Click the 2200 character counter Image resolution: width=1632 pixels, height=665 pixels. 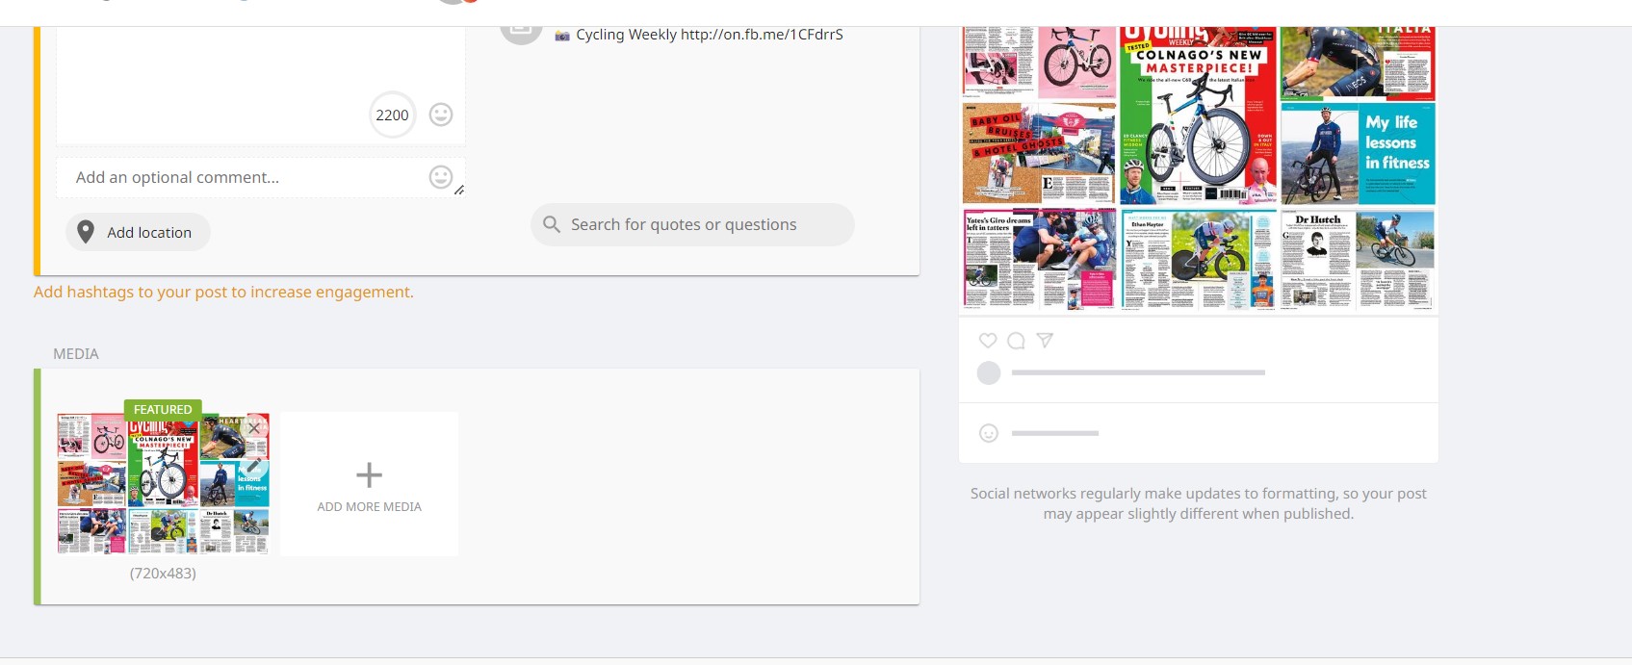pyautogui.click(x=392, y=115)
